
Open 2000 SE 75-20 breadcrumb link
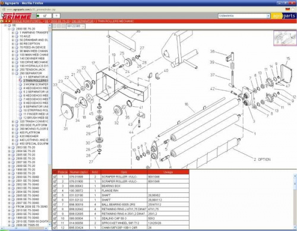(60, 21)
